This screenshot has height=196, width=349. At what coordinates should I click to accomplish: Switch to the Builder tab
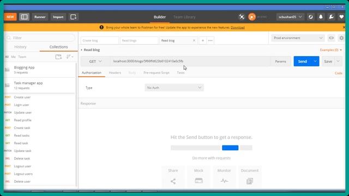point(160,17)
